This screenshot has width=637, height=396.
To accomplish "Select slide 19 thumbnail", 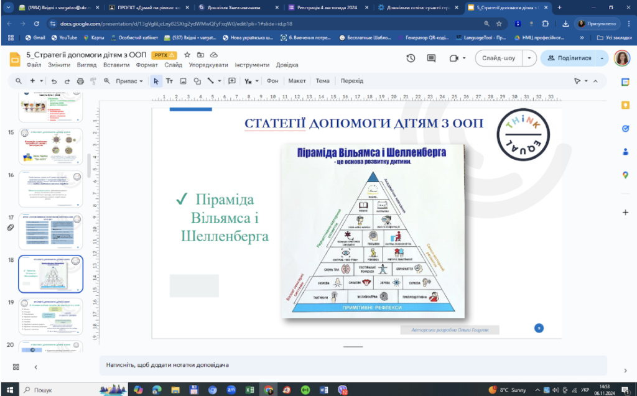I will (50, 316).
